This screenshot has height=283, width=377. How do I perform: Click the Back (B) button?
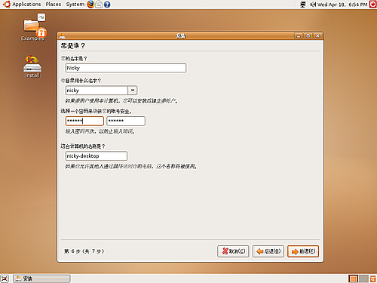(268, 251)
